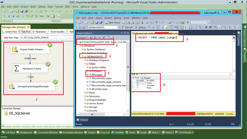Click Refresh icon in Object Explorer
The height and width of the screenshot is (139, 247).
pyautogui.click(x=108, y=38)
